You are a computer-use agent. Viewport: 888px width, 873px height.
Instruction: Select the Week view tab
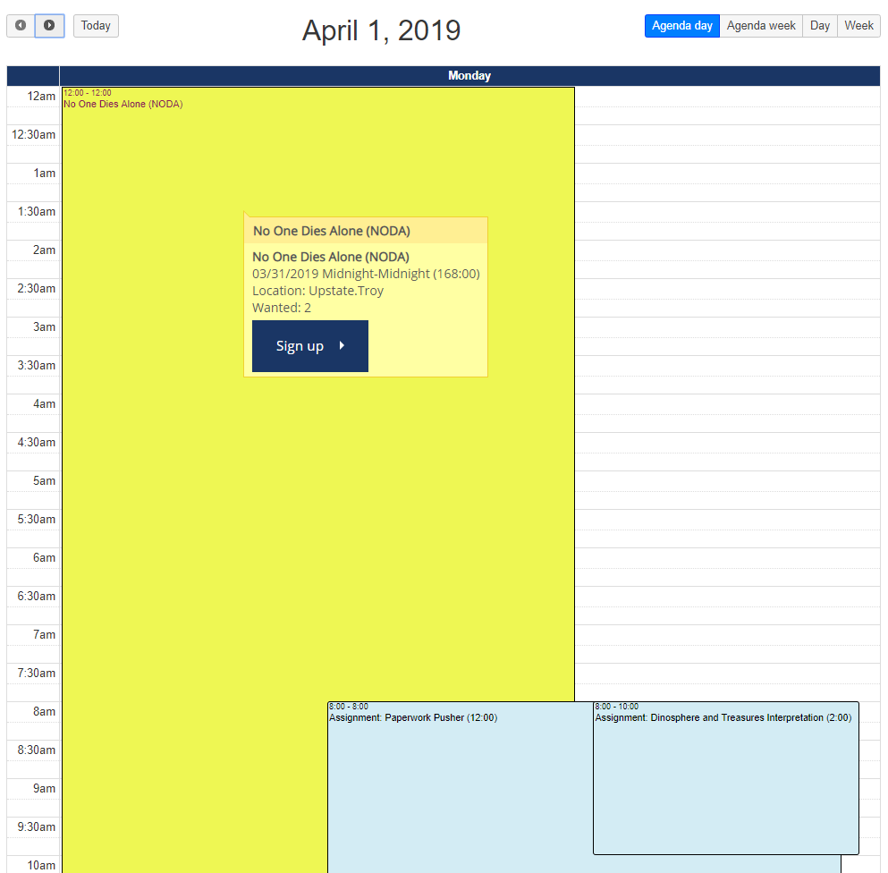[x=858, y=26]
